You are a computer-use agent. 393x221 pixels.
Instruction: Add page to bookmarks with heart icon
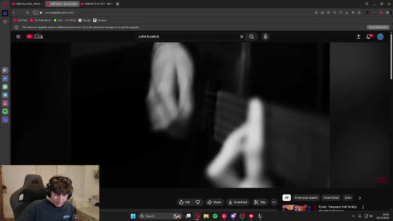(x=341, y=13)
